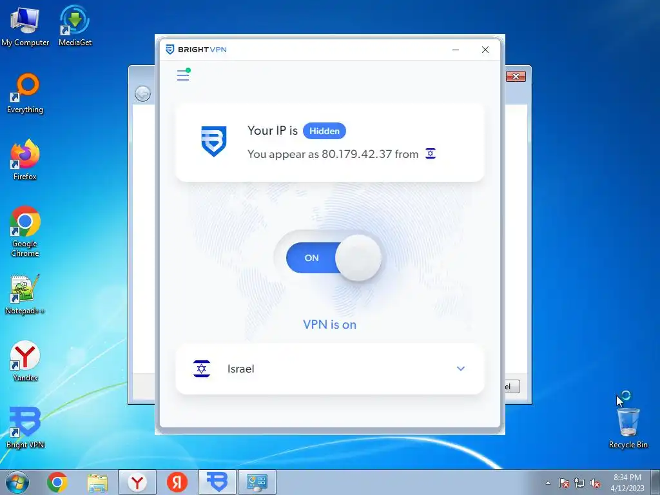Open the Bright VPN hamburger menu
This screenshot has width=660, height=495.
183,75
